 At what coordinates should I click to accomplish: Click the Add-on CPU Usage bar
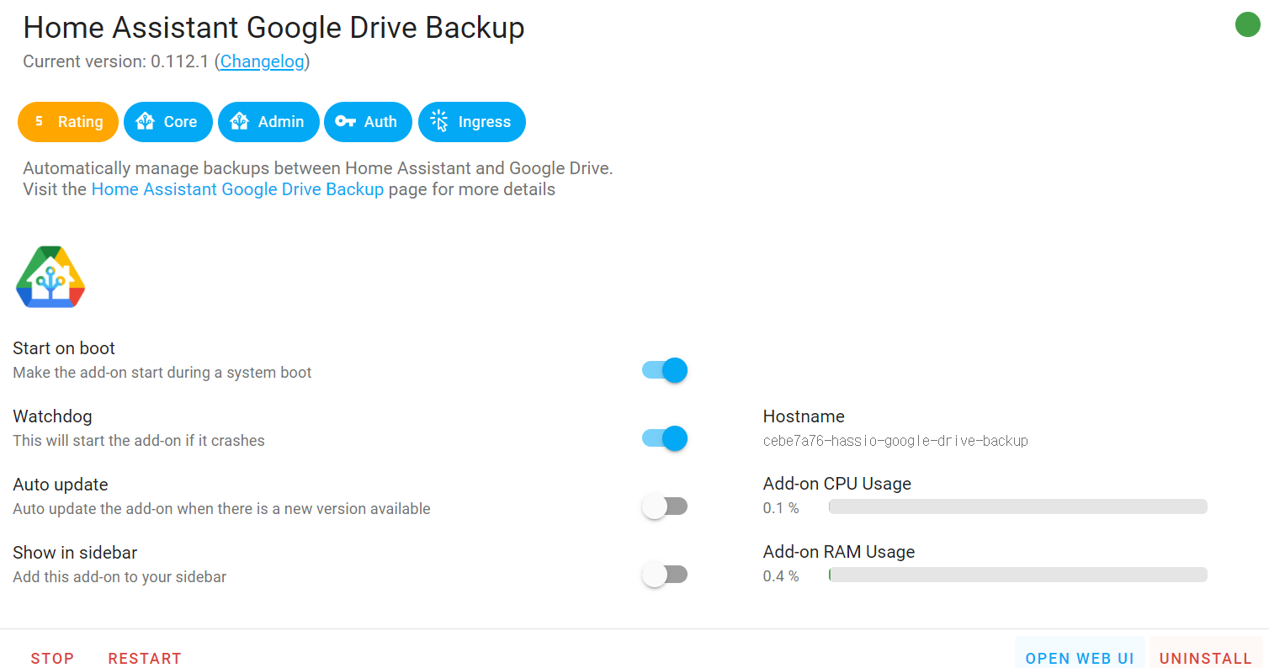(x=1018, y=506)
